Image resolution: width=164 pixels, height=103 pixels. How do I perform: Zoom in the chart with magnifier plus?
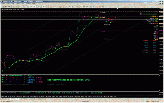(24, 7)
